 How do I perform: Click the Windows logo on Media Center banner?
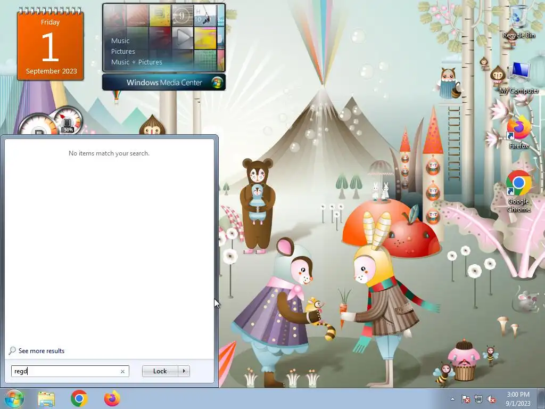point(217,83)
